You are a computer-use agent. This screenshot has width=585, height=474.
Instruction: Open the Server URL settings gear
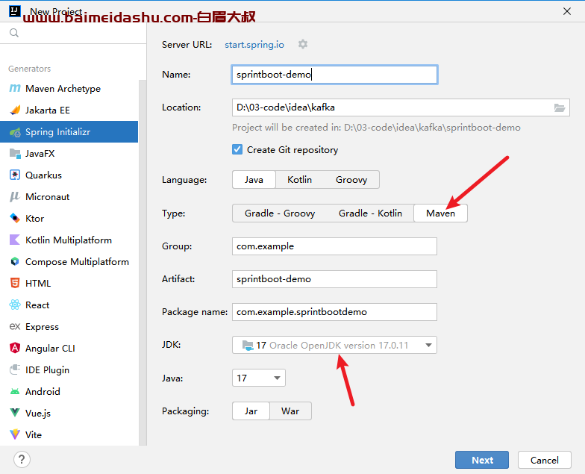click(x=303, y=45)
